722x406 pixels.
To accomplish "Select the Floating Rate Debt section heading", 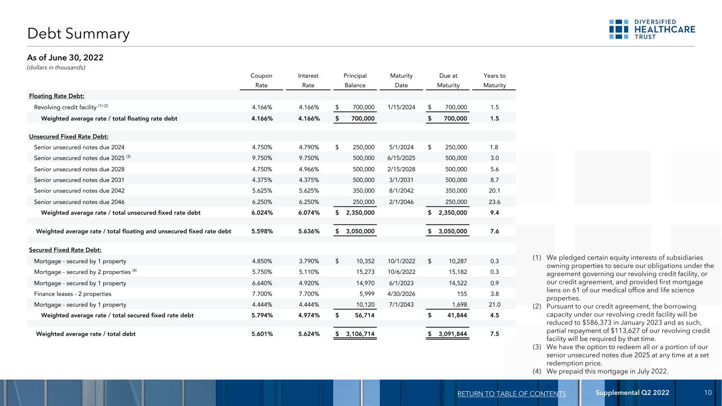I will (x=58, y=95).
